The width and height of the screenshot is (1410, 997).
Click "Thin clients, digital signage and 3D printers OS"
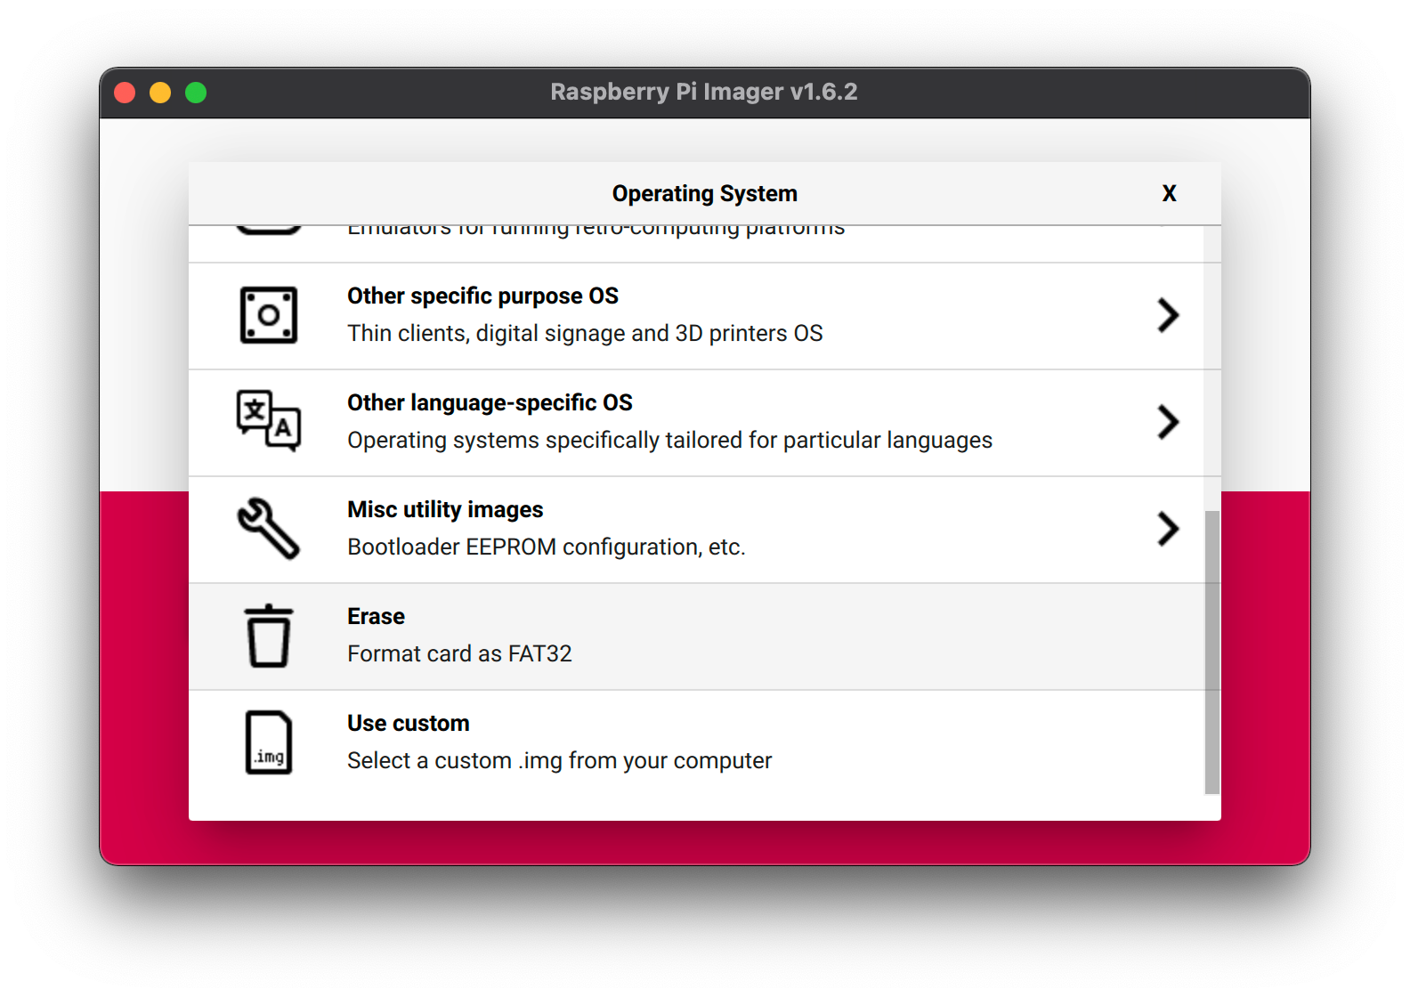[585, 333]
